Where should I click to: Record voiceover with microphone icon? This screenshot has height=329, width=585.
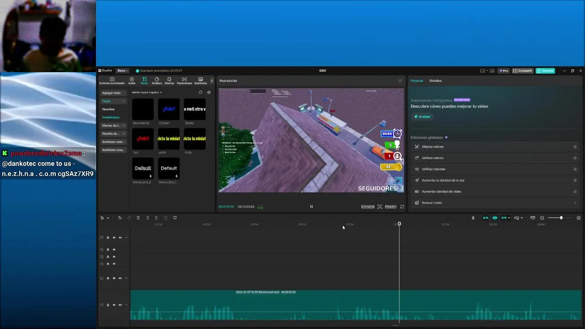click(473, 218)
